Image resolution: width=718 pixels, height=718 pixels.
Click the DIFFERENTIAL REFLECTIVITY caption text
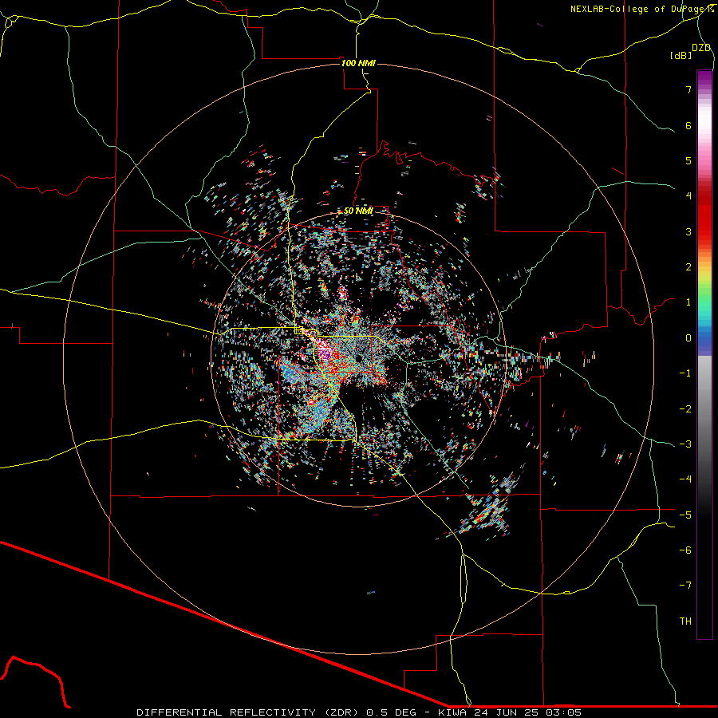click(227, 712)
